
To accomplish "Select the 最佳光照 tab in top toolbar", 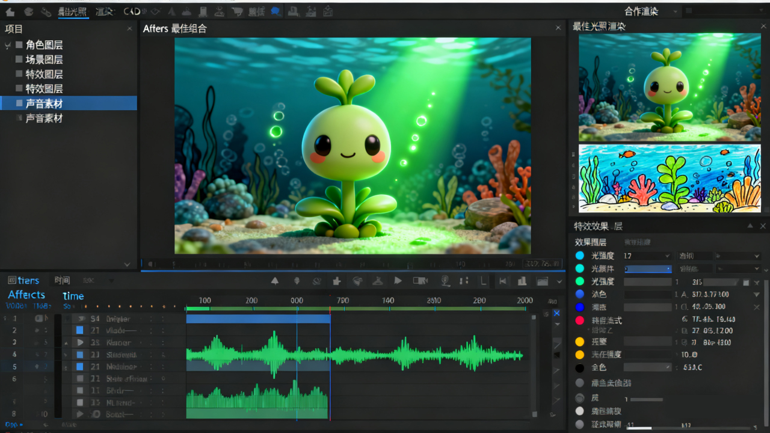I will click(x=72, y=11).
